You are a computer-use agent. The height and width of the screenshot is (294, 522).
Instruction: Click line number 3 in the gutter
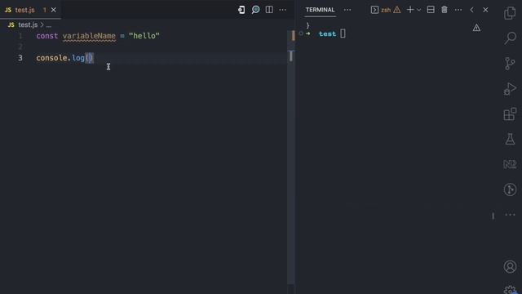point(20,58)
